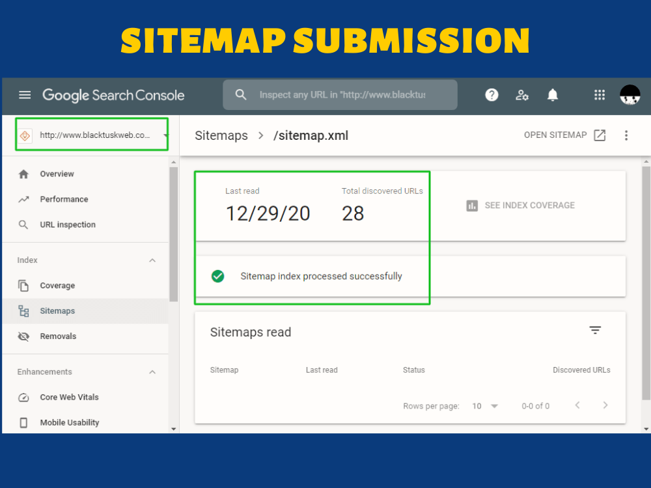
Task: Collapse the Enhancements section
Action: pos(152,372)
